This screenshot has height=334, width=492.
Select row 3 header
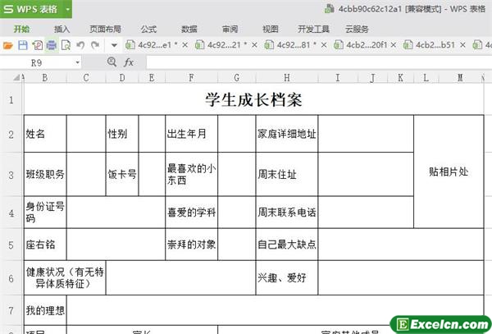tap(11, 175)
